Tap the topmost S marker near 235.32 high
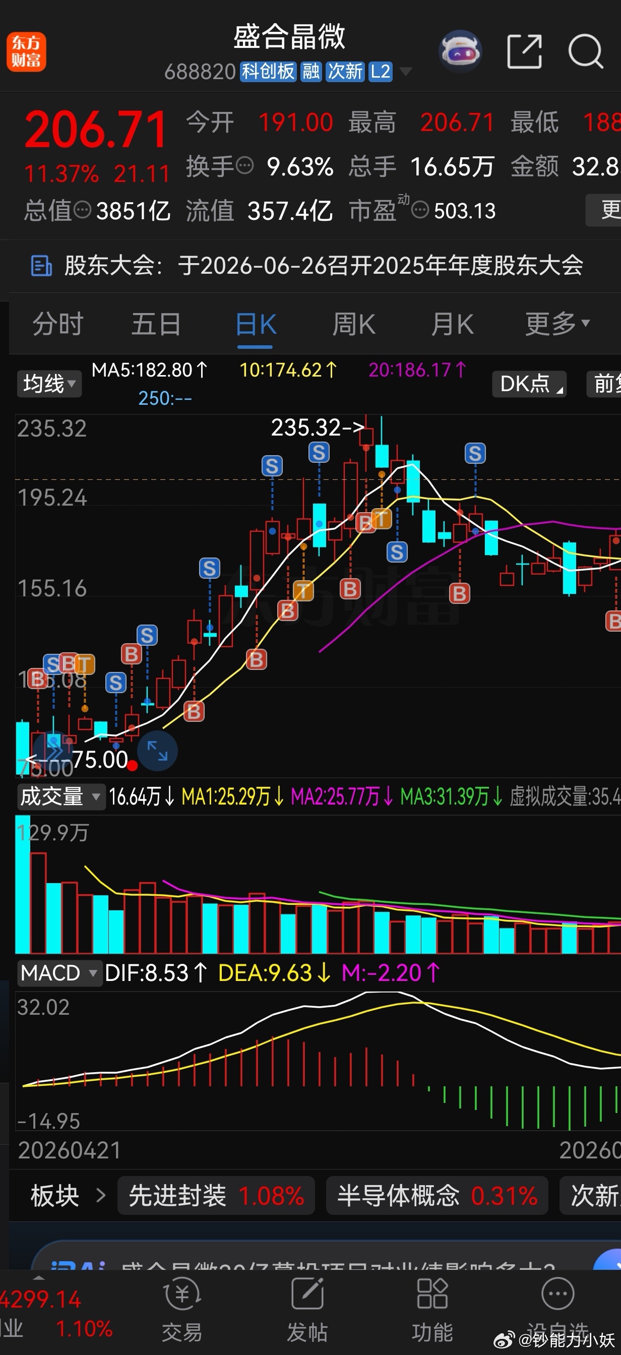 319,452
